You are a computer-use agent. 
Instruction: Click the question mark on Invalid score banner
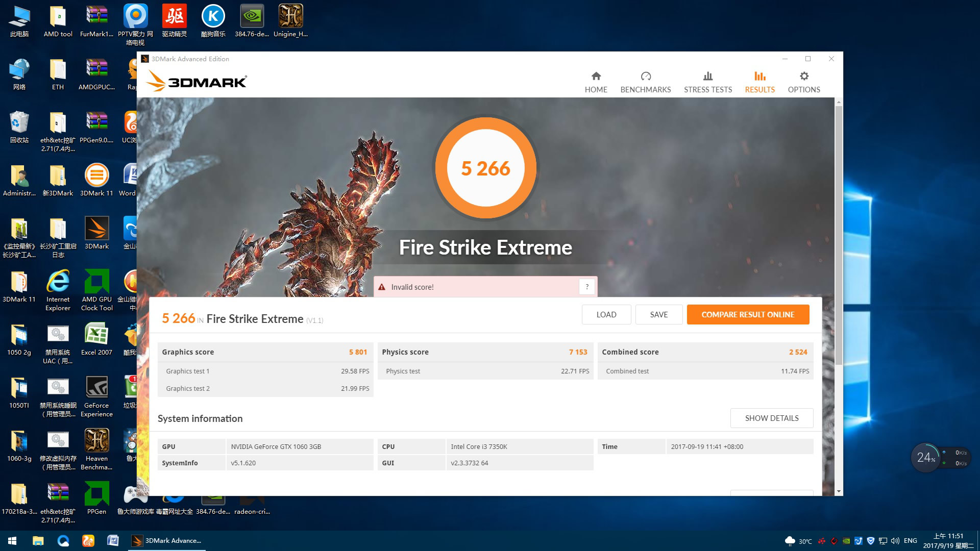[587, 287]
